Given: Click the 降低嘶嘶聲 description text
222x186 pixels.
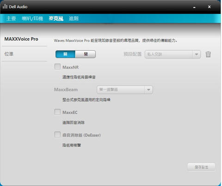Looking at the screenshot, I should (x=72, y=145).
